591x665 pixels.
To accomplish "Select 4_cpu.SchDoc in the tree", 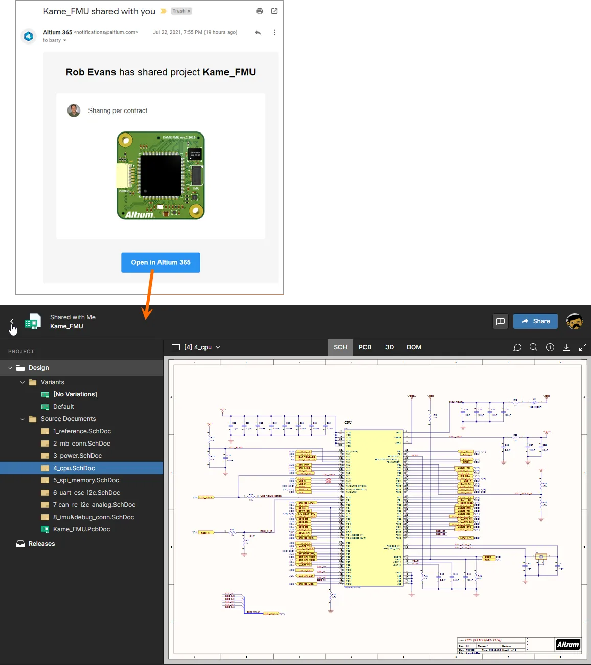I will click(x=82, y=468).
